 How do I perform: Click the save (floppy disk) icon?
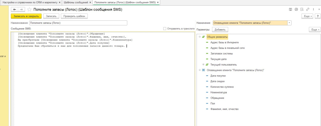click(291, 10)
